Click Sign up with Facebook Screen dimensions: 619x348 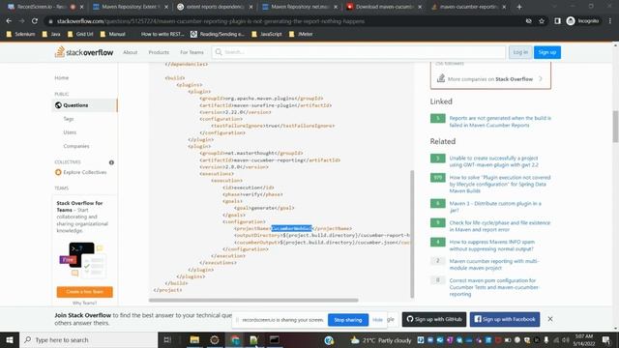pyautogui.click(x=505, y=319)
